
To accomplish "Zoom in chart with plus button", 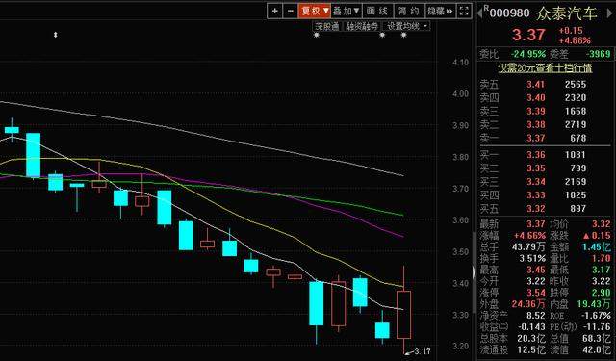I will click(274, 11).
